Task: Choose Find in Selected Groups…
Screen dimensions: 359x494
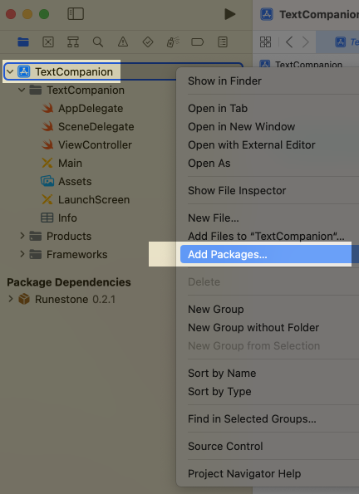Action: click(x=252, y=419)
